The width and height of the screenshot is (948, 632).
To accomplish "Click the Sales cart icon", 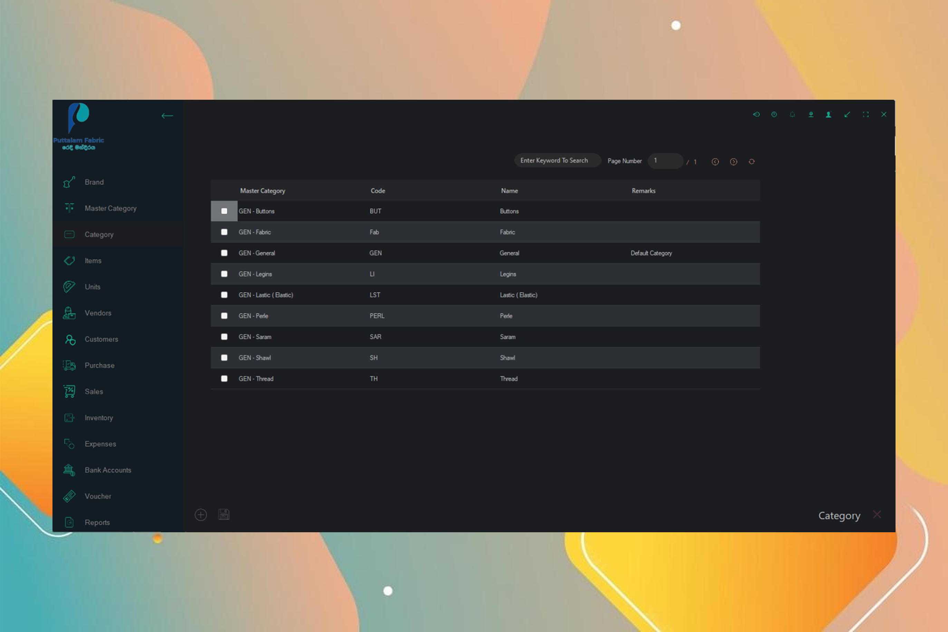I will (69, 392).
